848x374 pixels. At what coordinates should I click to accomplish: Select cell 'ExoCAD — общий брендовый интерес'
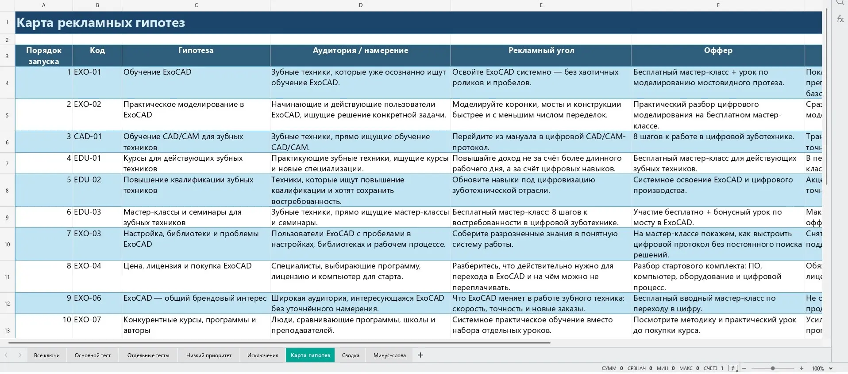[196, 303]
